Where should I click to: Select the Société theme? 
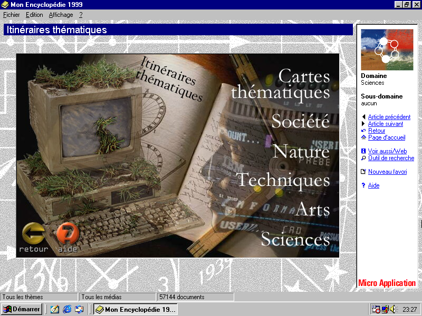pyautogui.click(x=300, y=122)
